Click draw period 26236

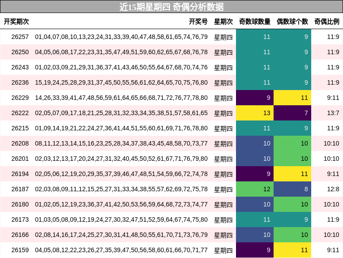pyautogui.click(x=20, y=82)
